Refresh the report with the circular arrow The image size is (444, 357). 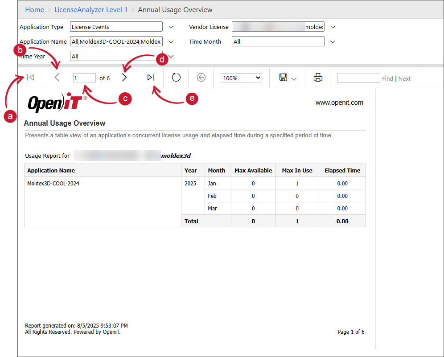176,77
